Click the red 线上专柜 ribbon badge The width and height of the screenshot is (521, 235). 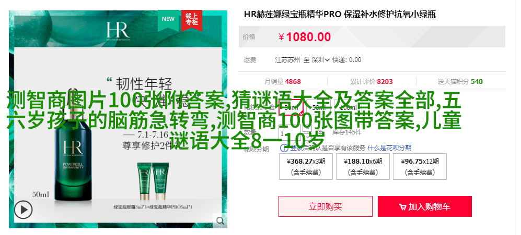pyautogui.click(x=192, y=20)
